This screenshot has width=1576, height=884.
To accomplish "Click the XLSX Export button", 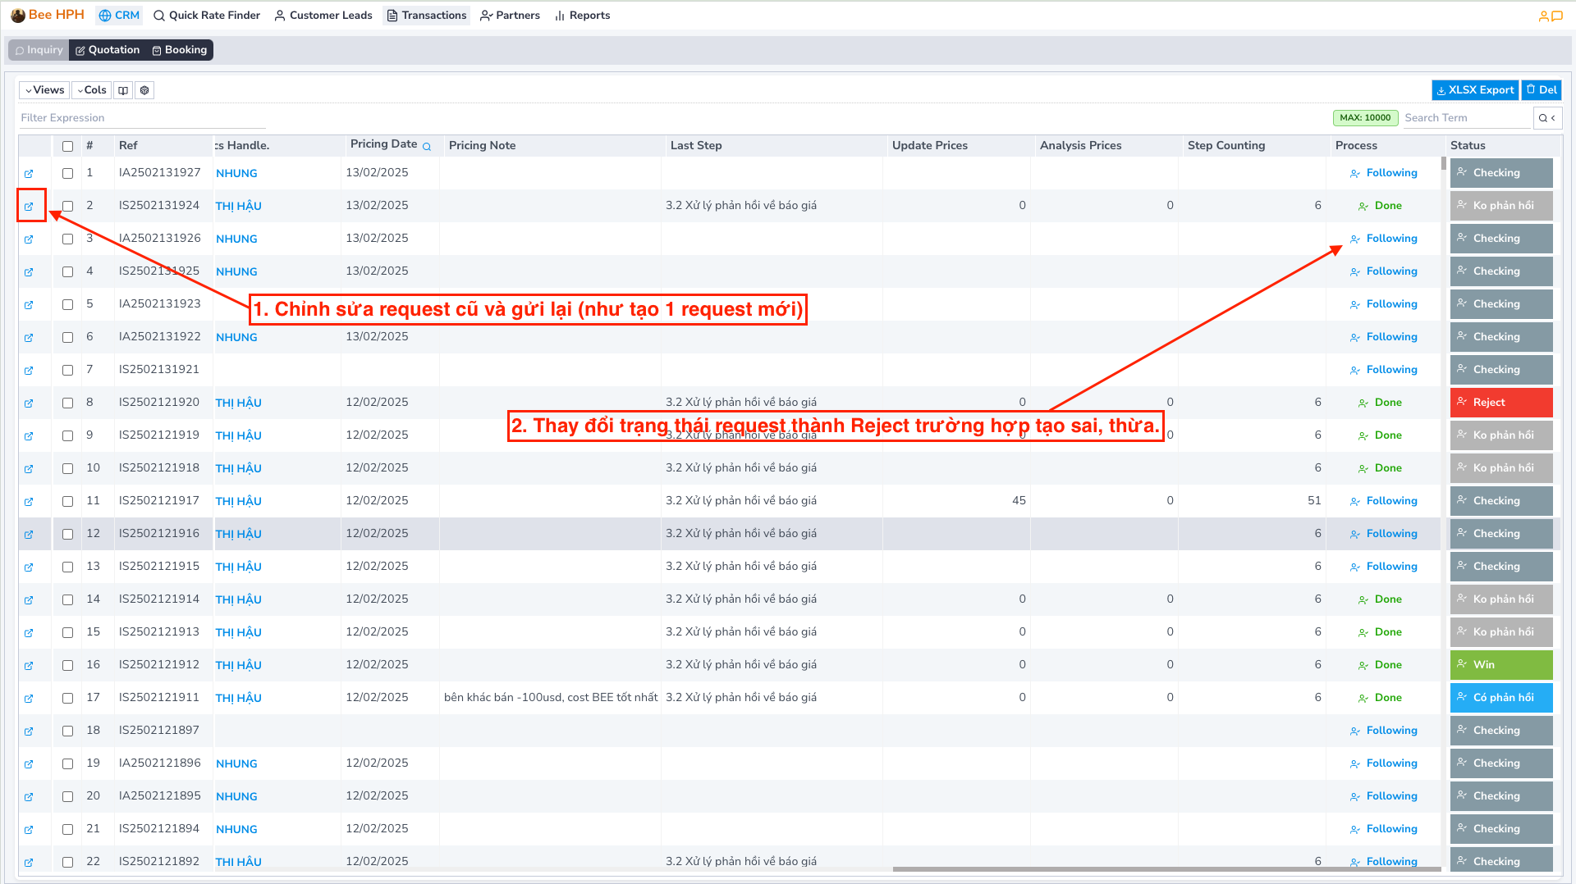I will pyautogui.click(x=1475, y=90).
